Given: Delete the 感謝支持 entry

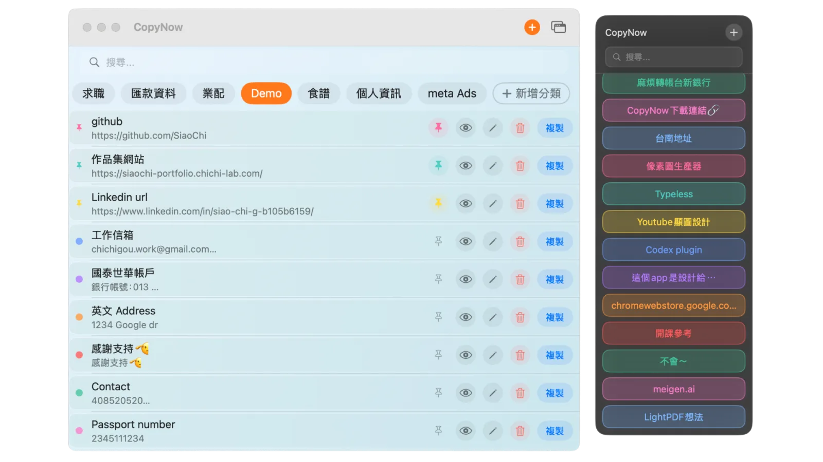Looking at the screenshot, I should click(520, 355).
